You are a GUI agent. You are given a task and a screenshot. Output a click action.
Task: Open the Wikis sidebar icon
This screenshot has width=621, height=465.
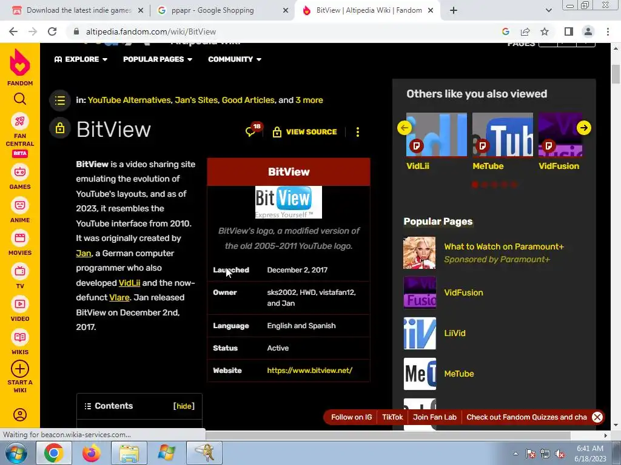coord(20,337)
